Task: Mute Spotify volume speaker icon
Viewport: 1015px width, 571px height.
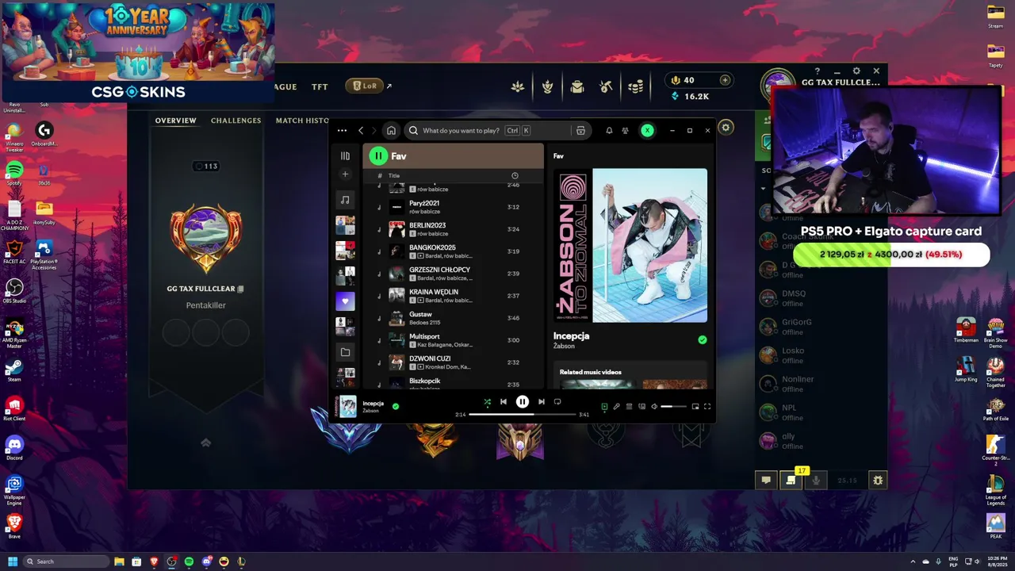Action: point(654,407)
